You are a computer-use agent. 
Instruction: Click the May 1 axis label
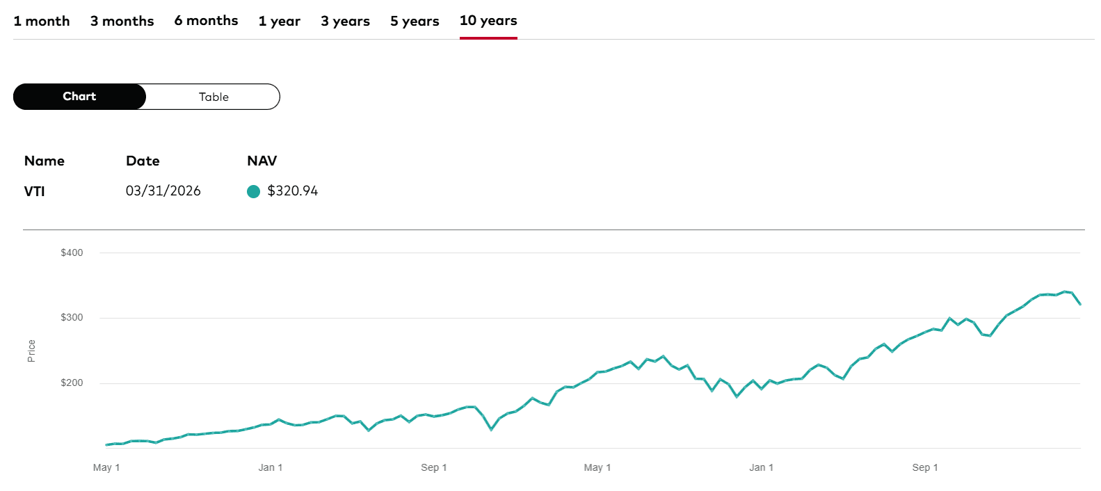click(106, 467)
